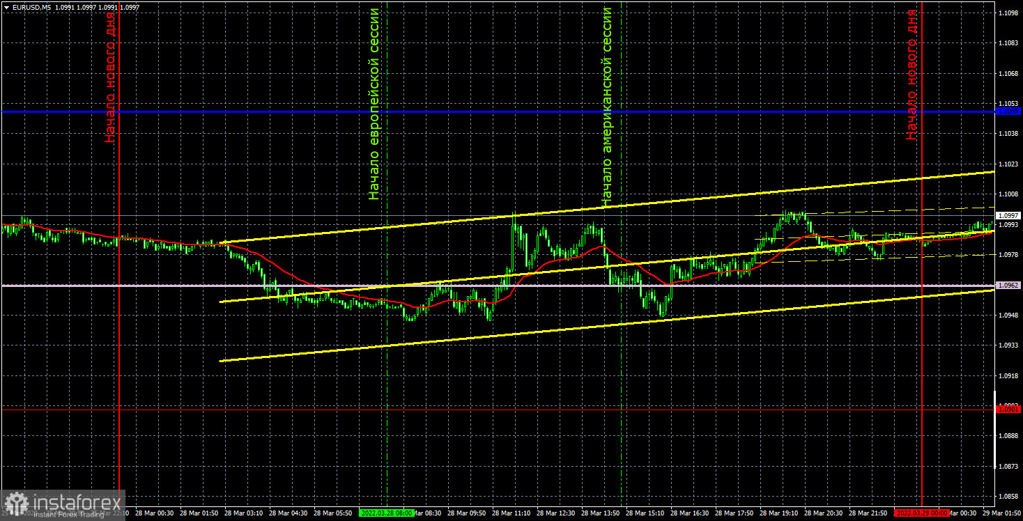Viewport: 1023px width, 521px height.
Task: Click price axis value 1.1068
Action: point(1008,73)
